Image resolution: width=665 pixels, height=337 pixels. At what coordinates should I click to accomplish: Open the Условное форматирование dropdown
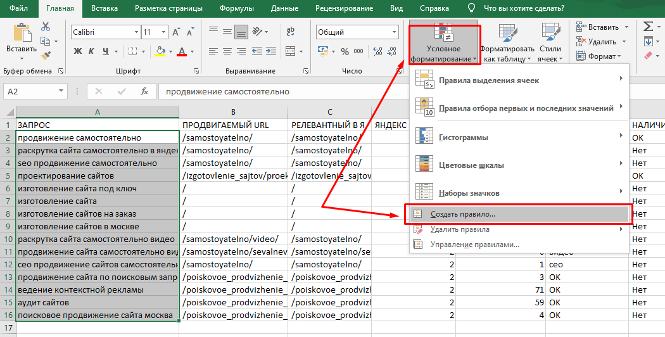(x=444, y=44)
